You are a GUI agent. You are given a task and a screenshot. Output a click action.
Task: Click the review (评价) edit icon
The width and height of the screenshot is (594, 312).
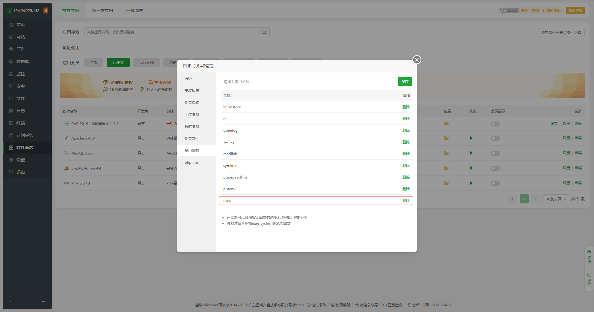(x=589, y=275)
